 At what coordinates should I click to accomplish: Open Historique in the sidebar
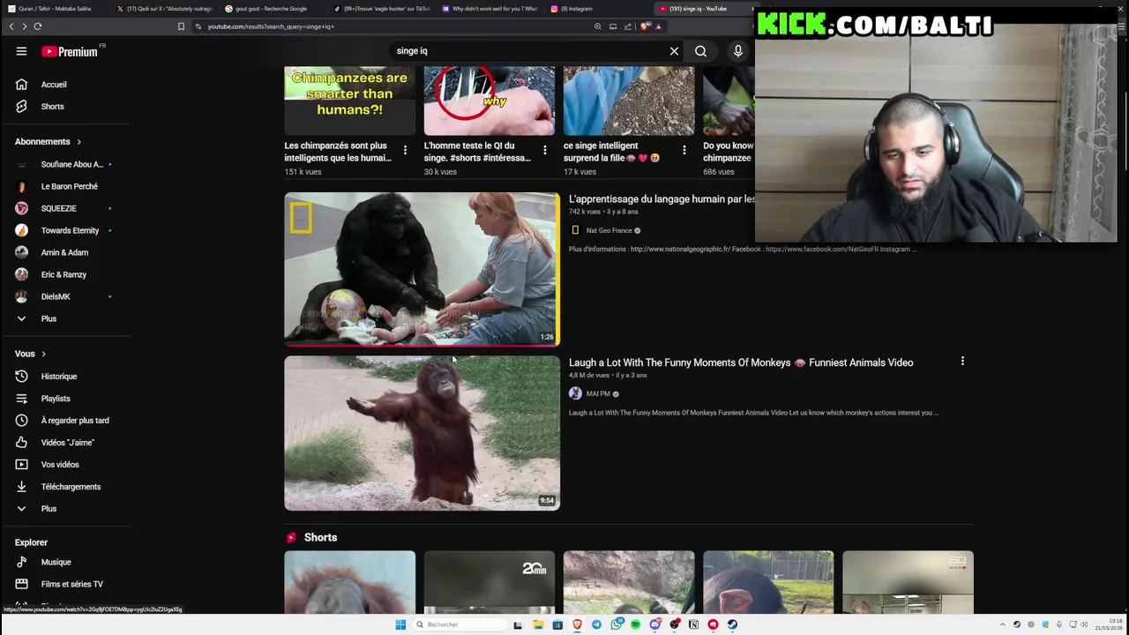59,377
